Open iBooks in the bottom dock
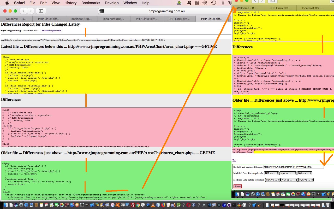This screenshot has width=334, height=209. pos(77,205)
